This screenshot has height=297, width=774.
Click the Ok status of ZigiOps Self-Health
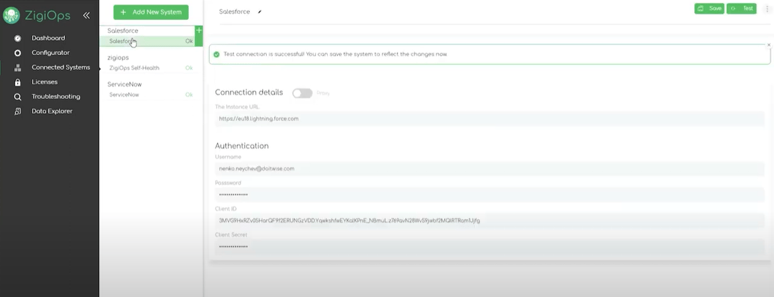pos(189,68)
